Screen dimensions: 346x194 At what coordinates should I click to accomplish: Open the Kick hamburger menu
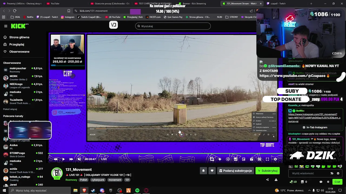[6, 26]
